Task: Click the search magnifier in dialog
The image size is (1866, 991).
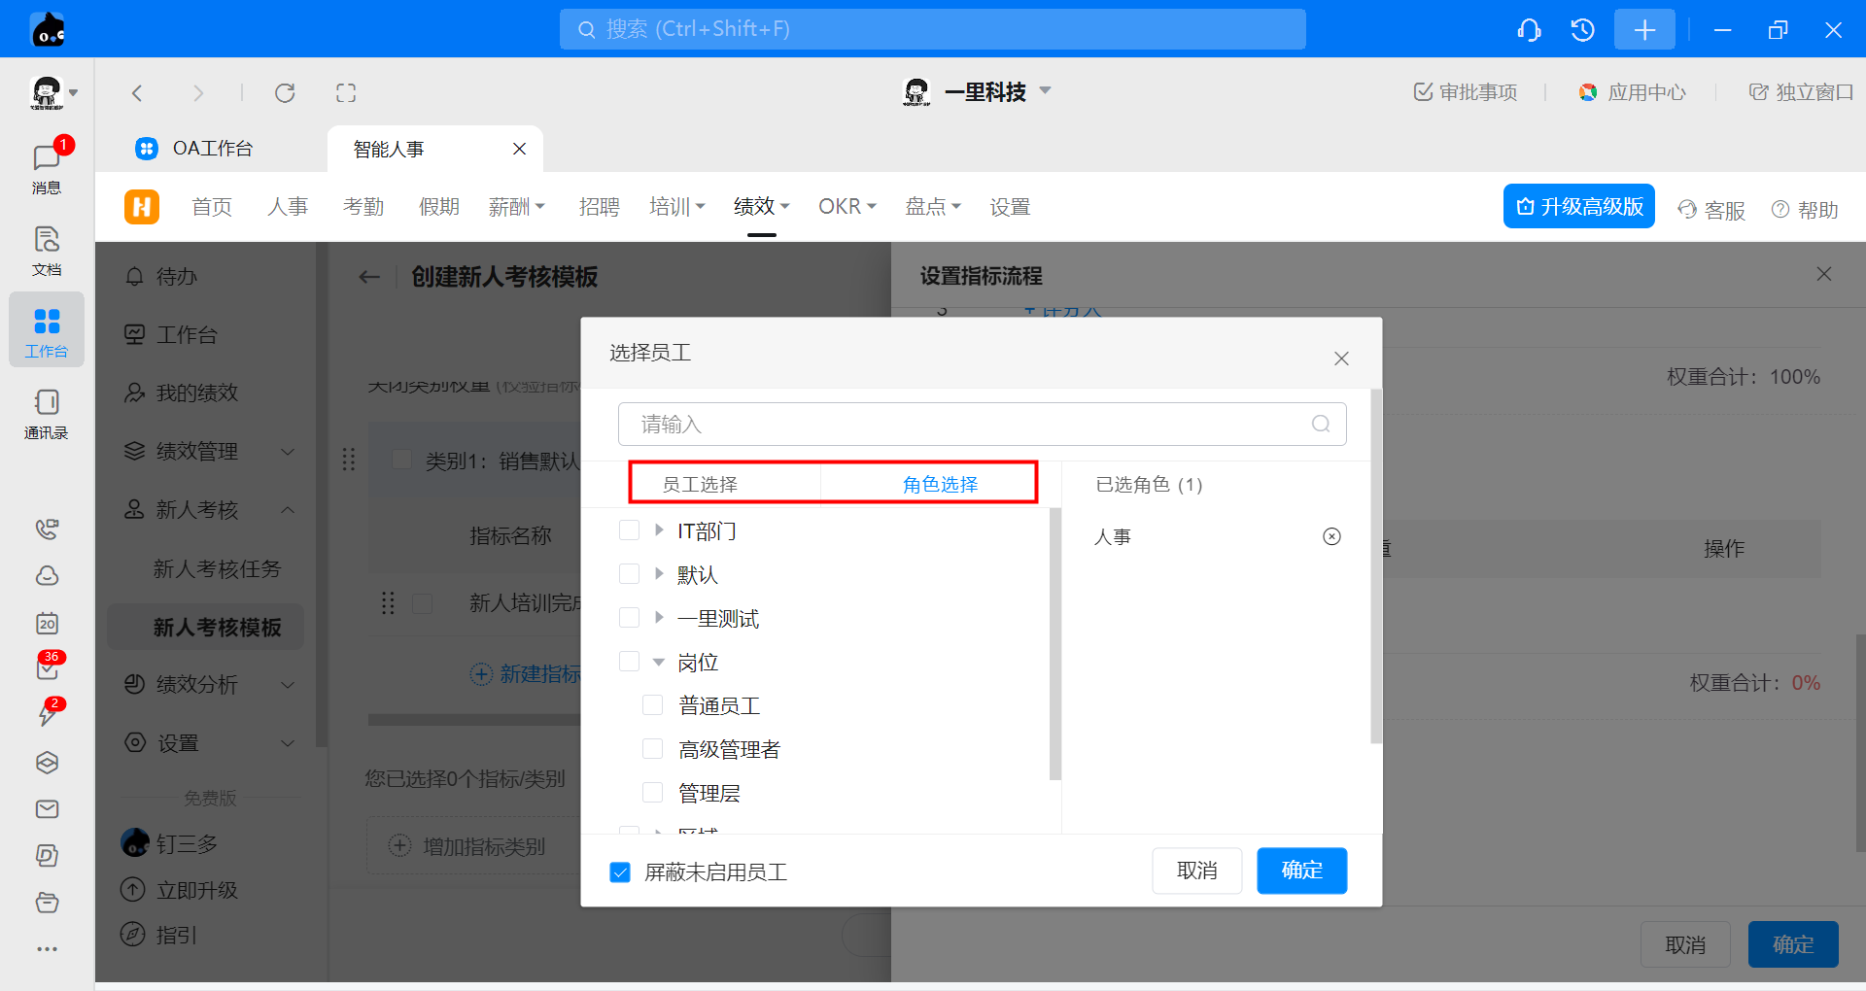Action: (x=1320, y=424)
